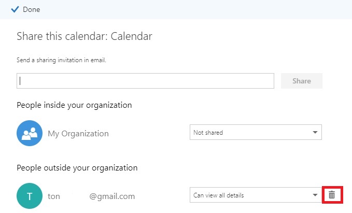
Task: Expand the arrow on the Not shared box
Action: click(x=315, y=133)
